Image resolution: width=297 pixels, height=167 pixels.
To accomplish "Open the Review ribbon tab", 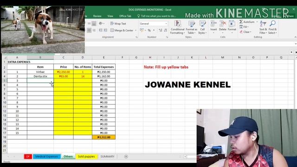I will pos(97,16).
